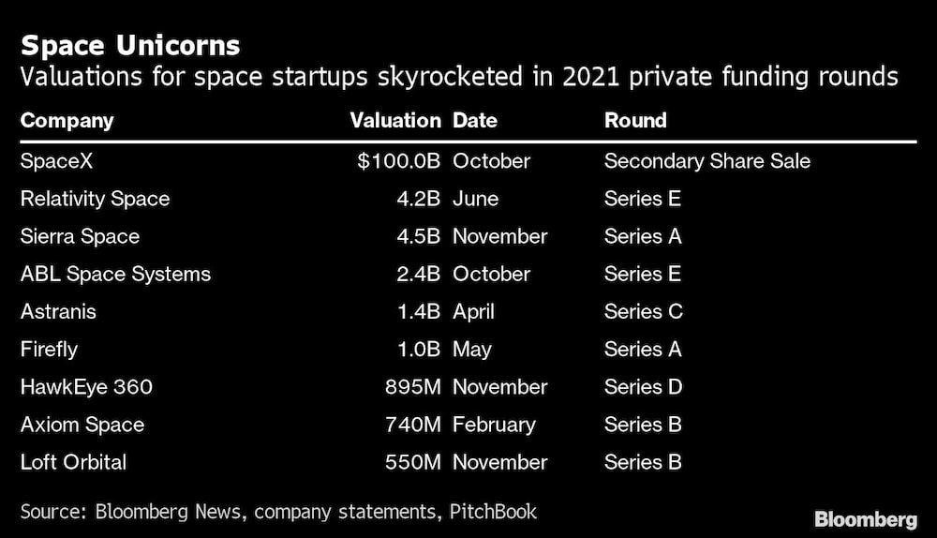Viewport: 937px width, 538px height.
Task: Select the Astranis row name
Action: [x=58, y=311]
